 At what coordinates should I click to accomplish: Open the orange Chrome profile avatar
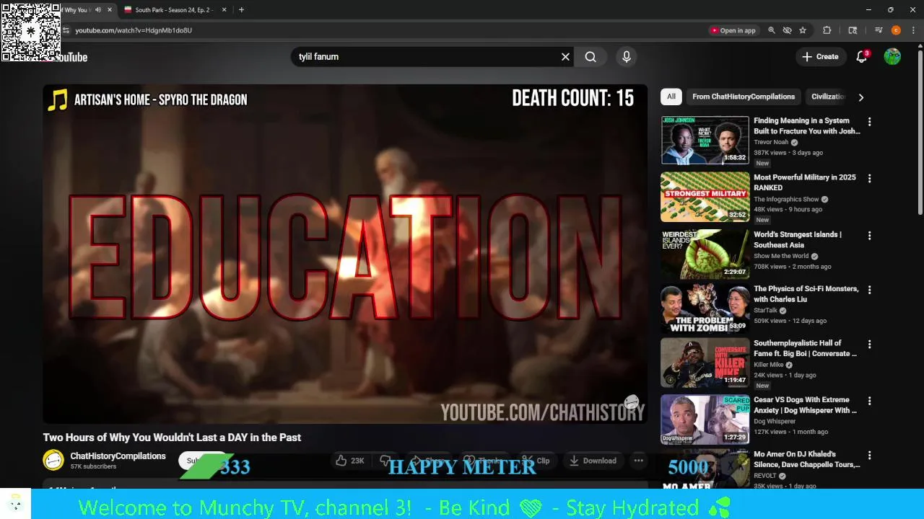click(896, 30)
